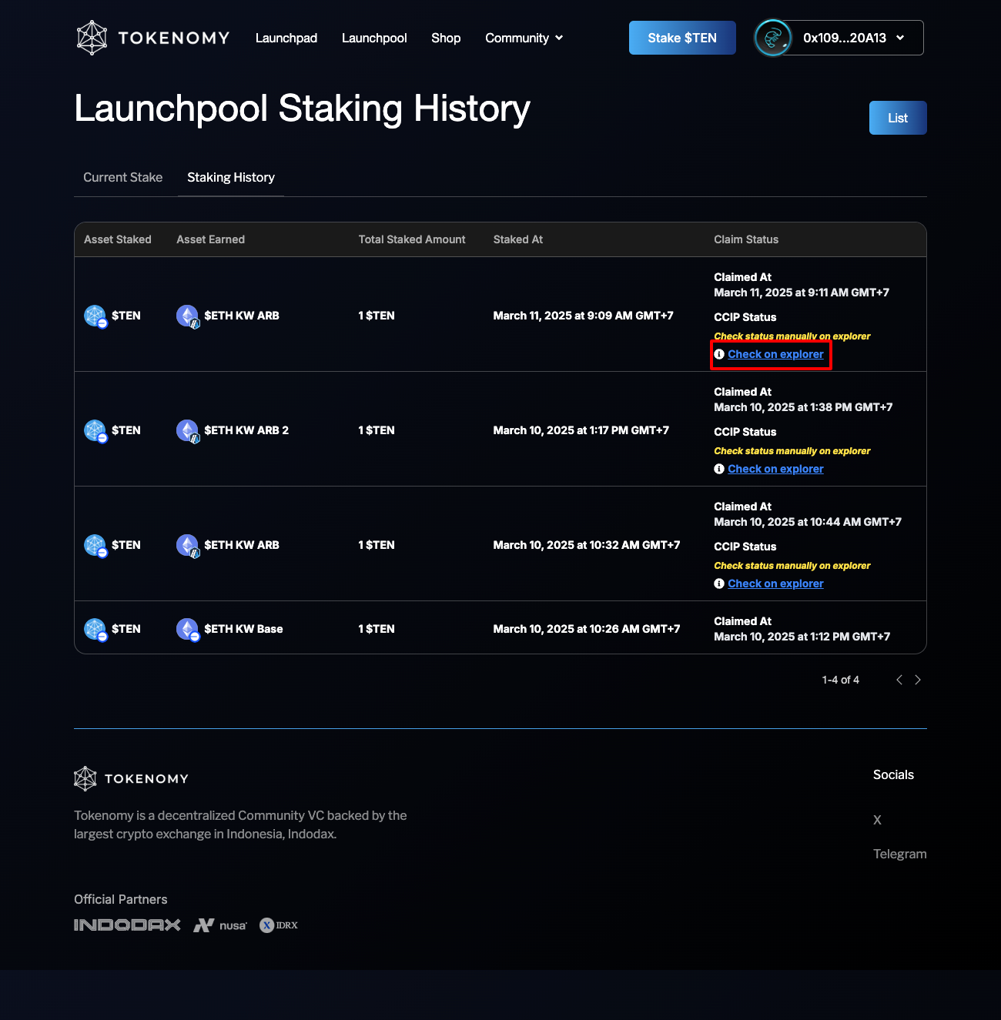The height and width of the screenshot is (1020, 1001).
Task: Click the $ETH KW ARB 2 token icon
Action: coord(188,430)
